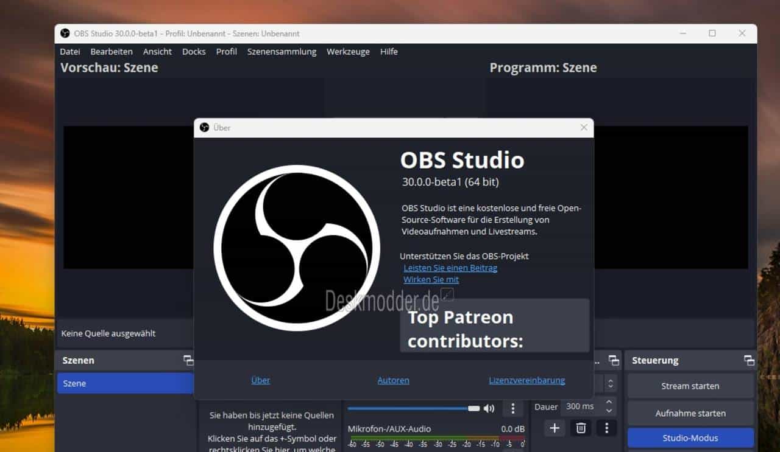Open the audio mixer three-dot options menu
Viewport: 780px width, 452px height.
point(513,408)
